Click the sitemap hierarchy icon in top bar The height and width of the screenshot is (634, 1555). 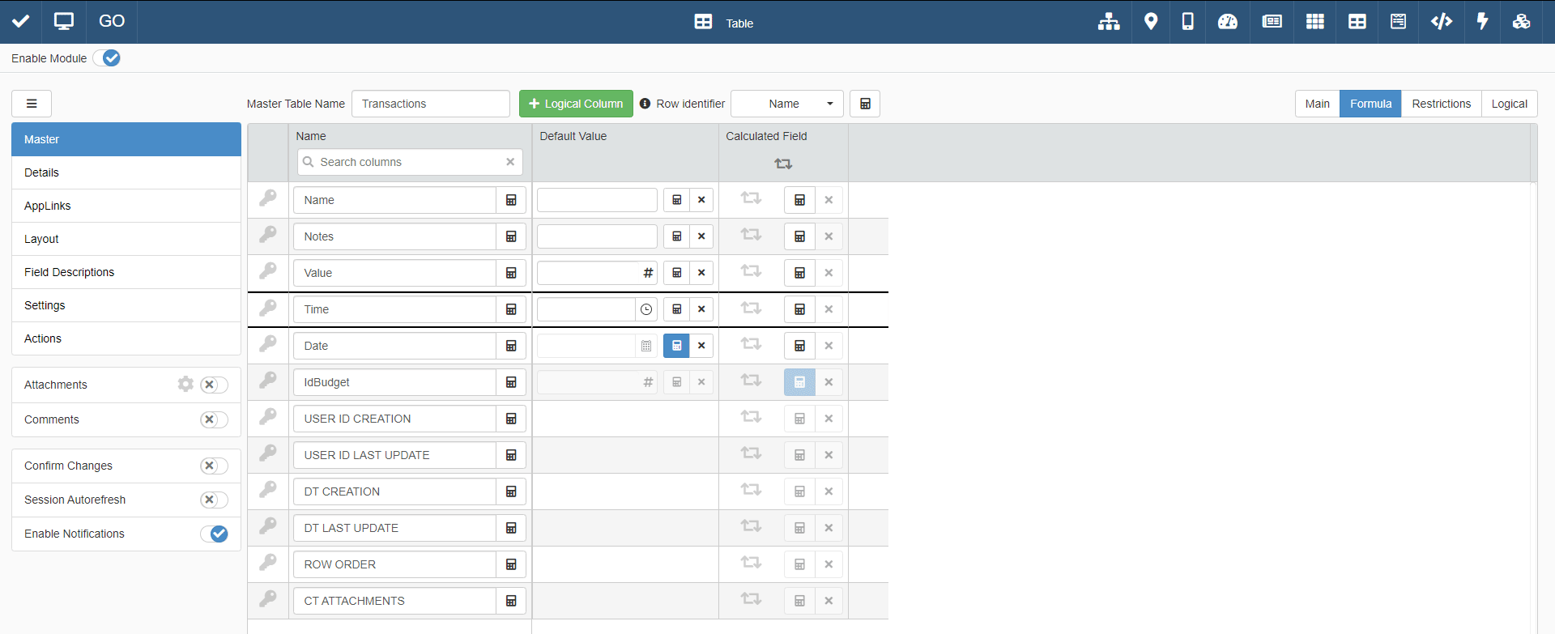pyautogui.click(x=1108, y=22)
